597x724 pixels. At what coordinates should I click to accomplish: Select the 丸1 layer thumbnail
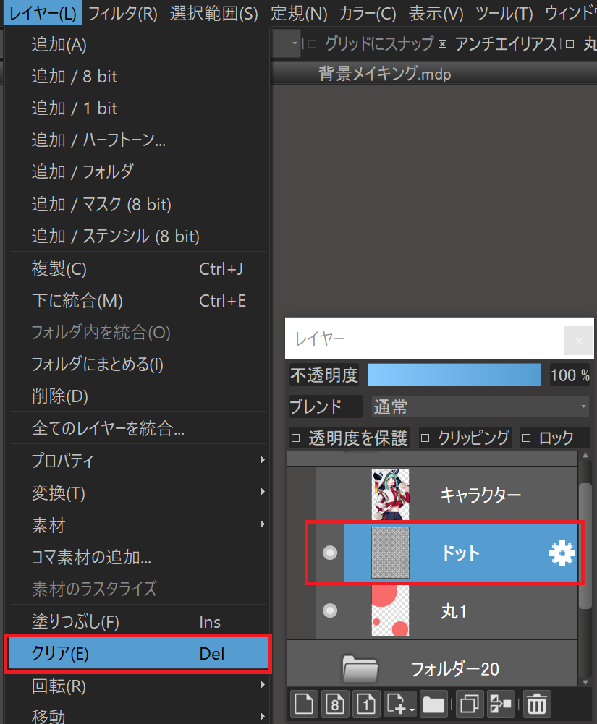click(391, 610)
